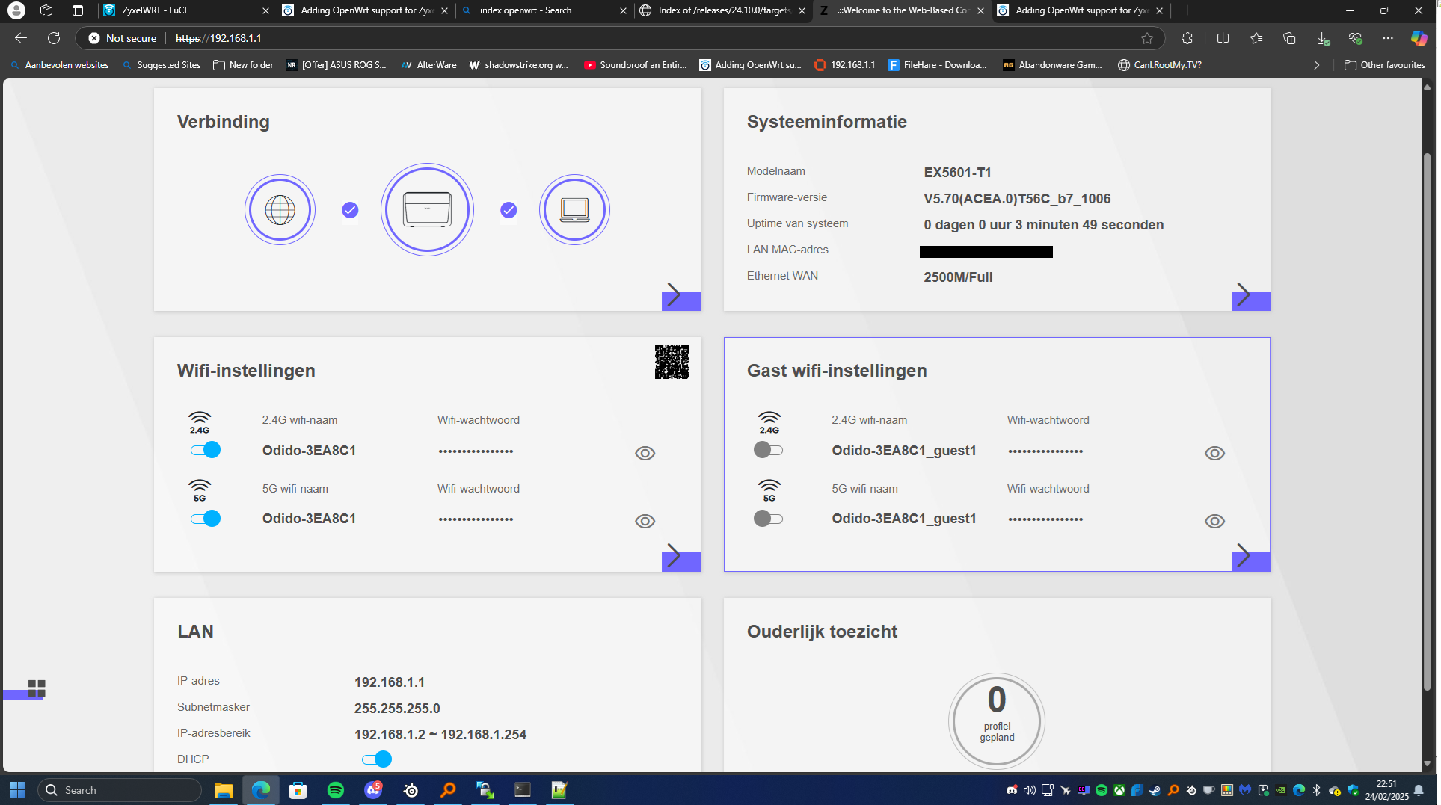Image resolution: width=1441 pixels, height=805 pixels.
Task: Open Spotify from the taskbar
Action: click(336, 790)
